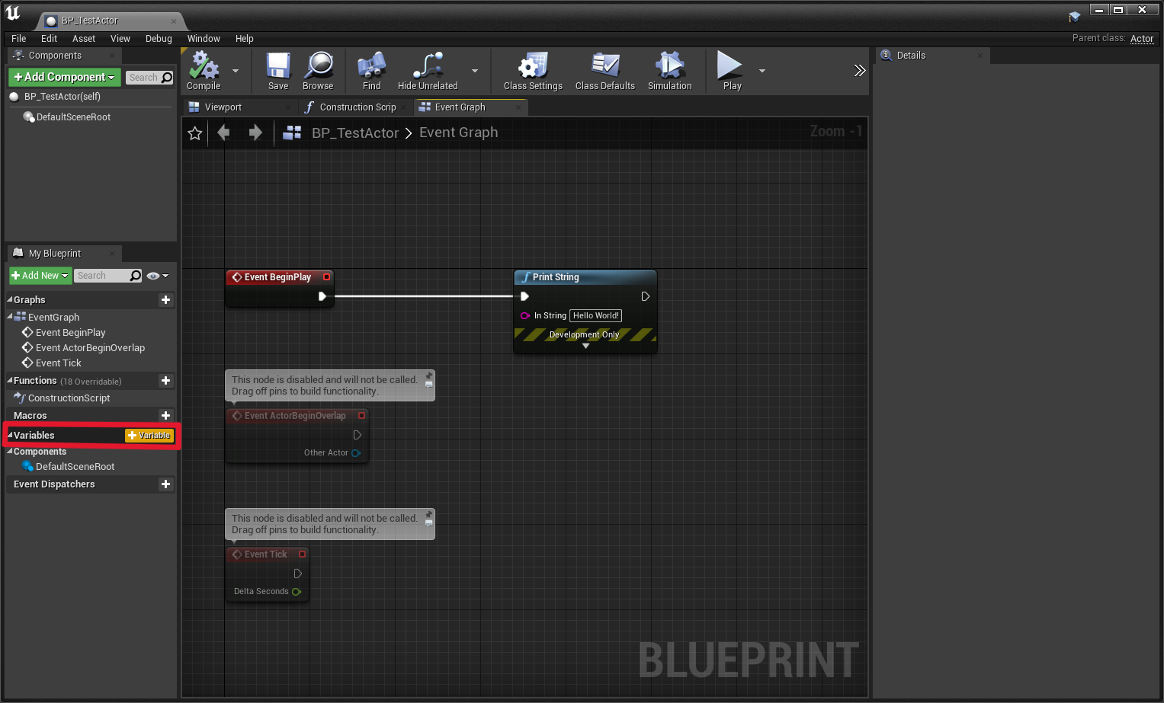Select DefaultSceneRoot in Components panel
Image resolution: width=1164 pixels, height=703 pixels.
pos(73,117)
